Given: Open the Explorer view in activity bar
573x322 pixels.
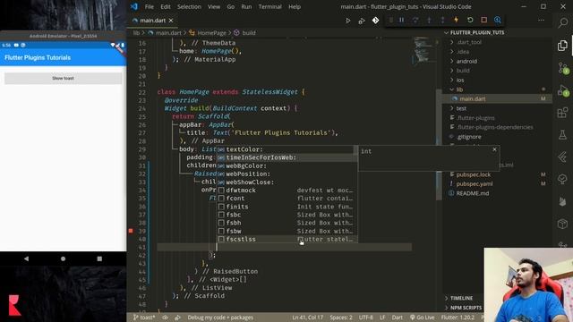Looking at the screenshot, I should 563,46.
